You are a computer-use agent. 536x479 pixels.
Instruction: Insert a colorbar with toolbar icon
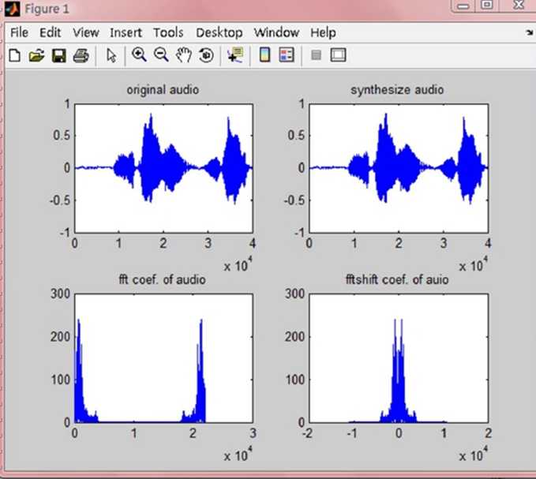pos(265,55)
